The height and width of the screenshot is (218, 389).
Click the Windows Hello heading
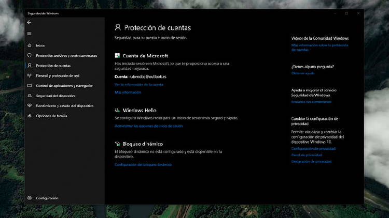coord(140,110)
